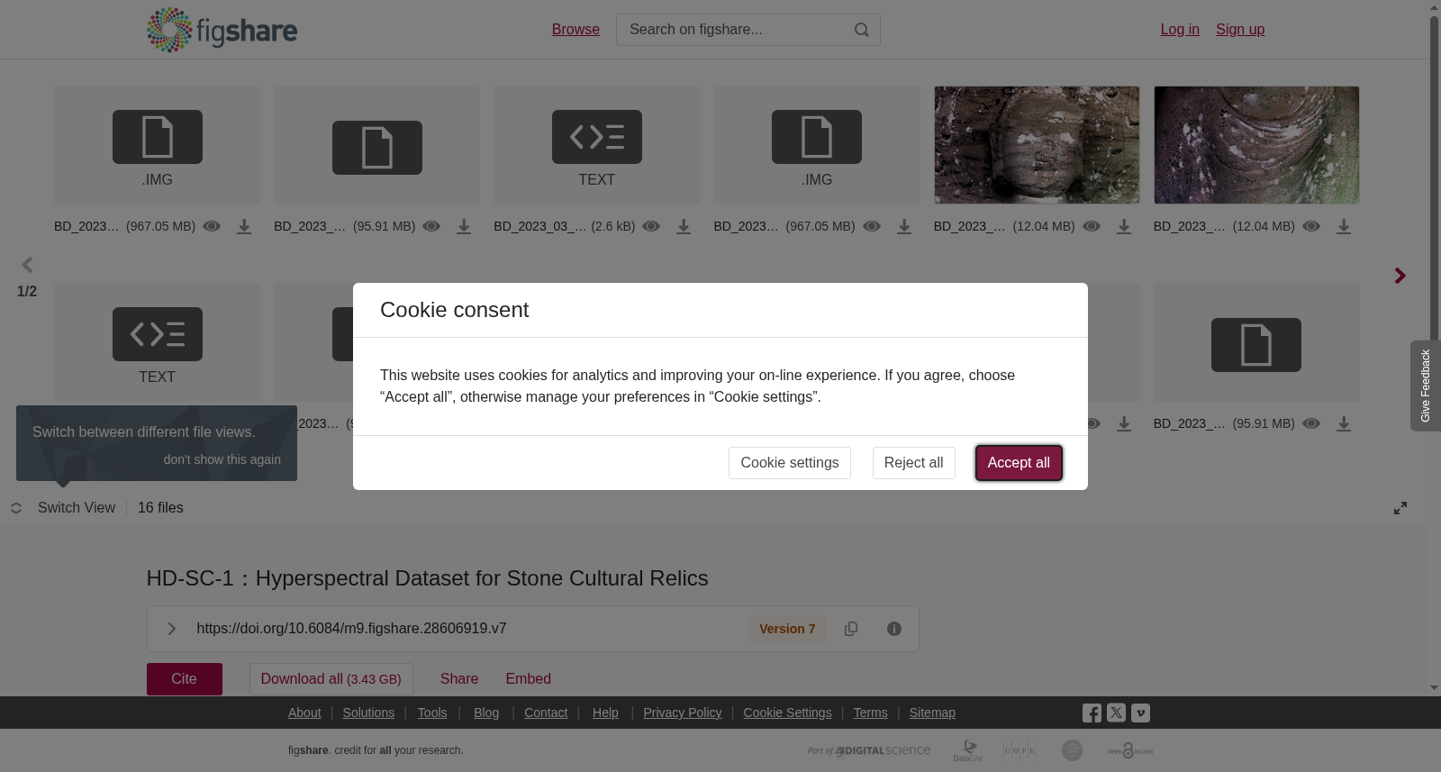The image size is (1441, 772).
Task: Open the Sitemap footer link
Action: 932,713
